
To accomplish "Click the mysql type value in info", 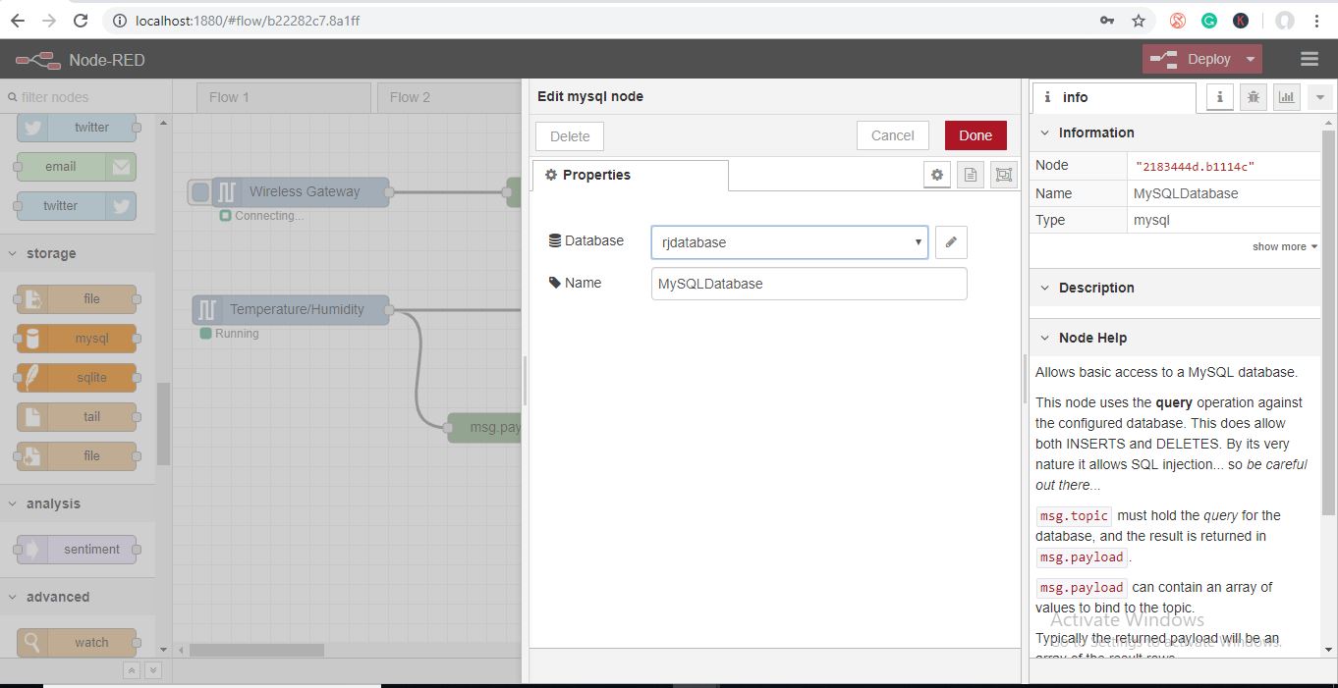I will [x=1151, y=220].
